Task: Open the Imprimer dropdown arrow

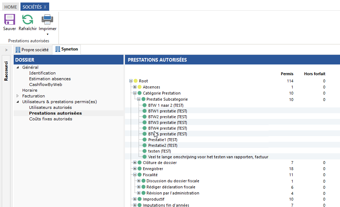Action: [x=47, y=34]
